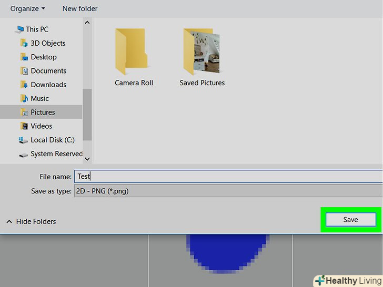Select Music in the navigation pane

click(x=39, y=98)
